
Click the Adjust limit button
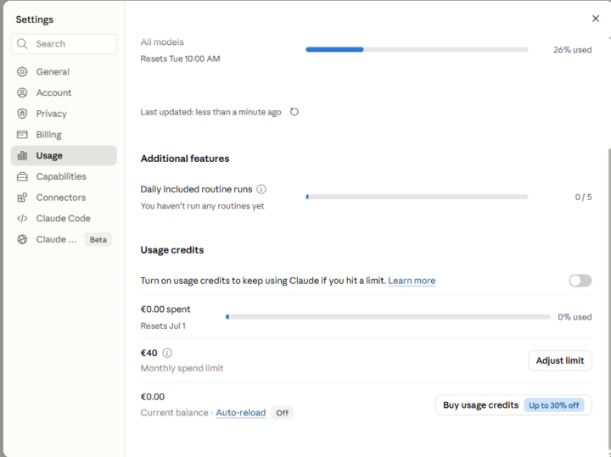pos(560,360)
